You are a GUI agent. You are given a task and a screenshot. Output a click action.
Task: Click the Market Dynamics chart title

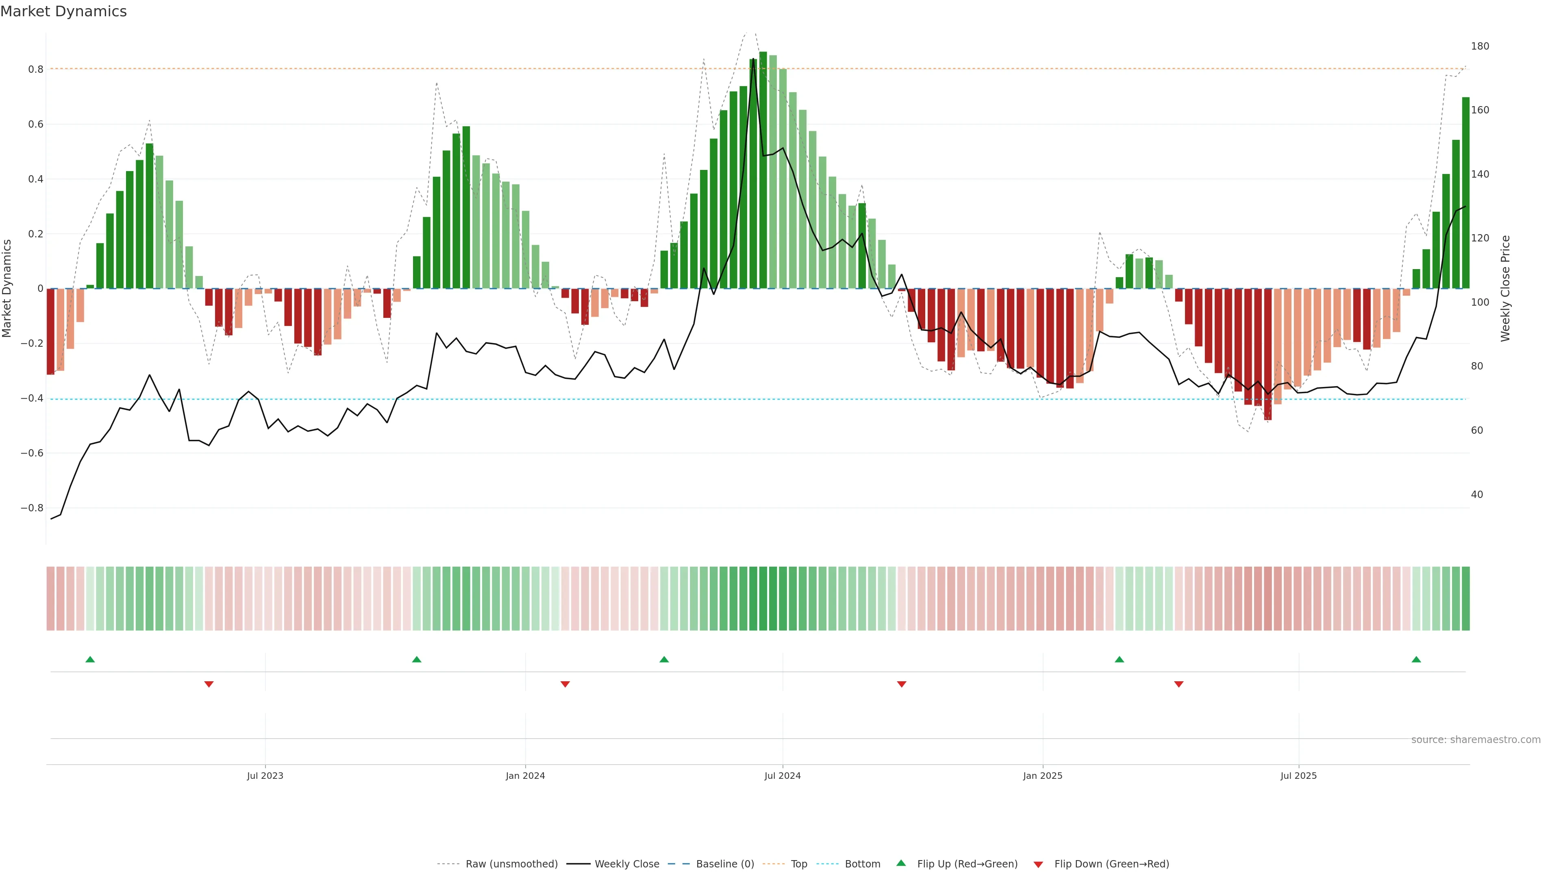pyautogui.click(x=64, y=11)
